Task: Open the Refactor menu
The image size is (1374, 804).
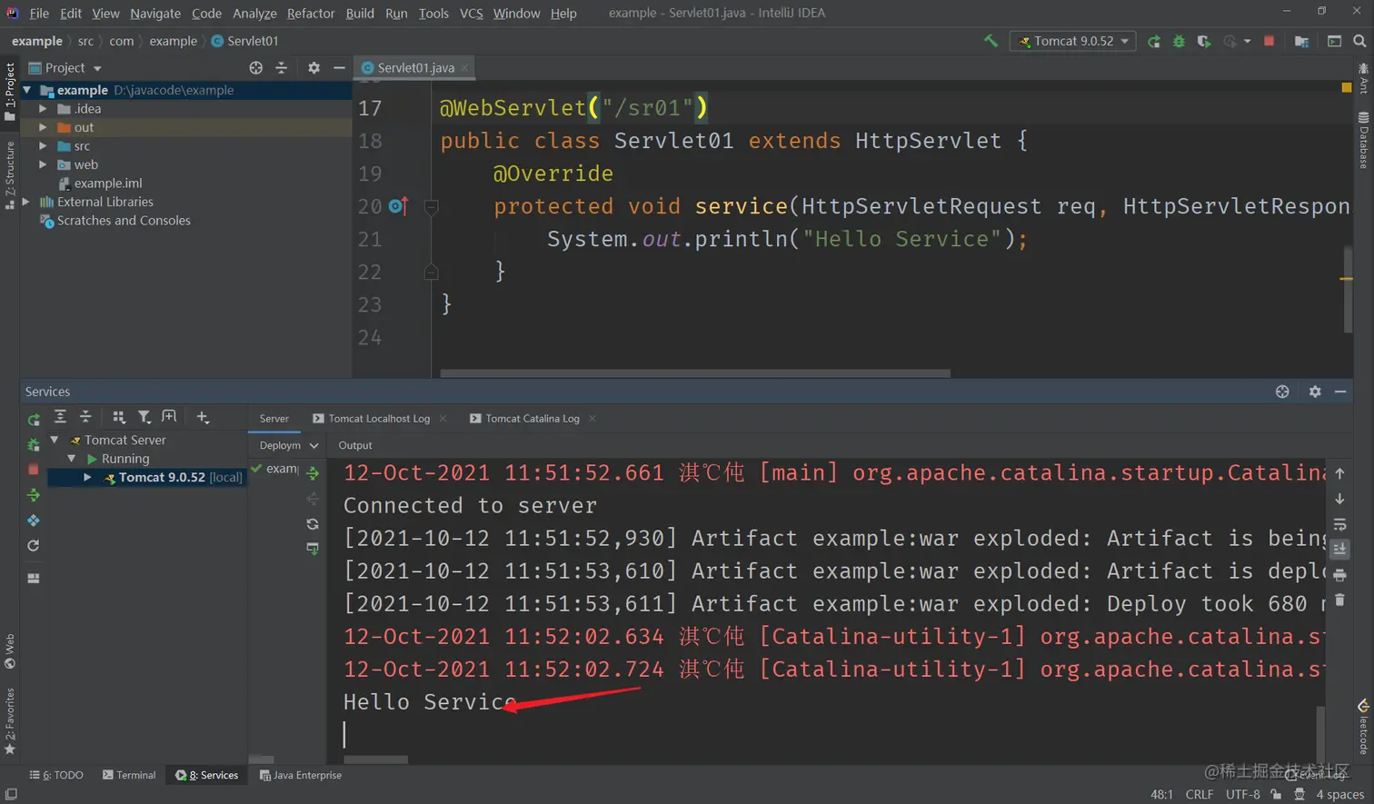Action: click(311, 13)
